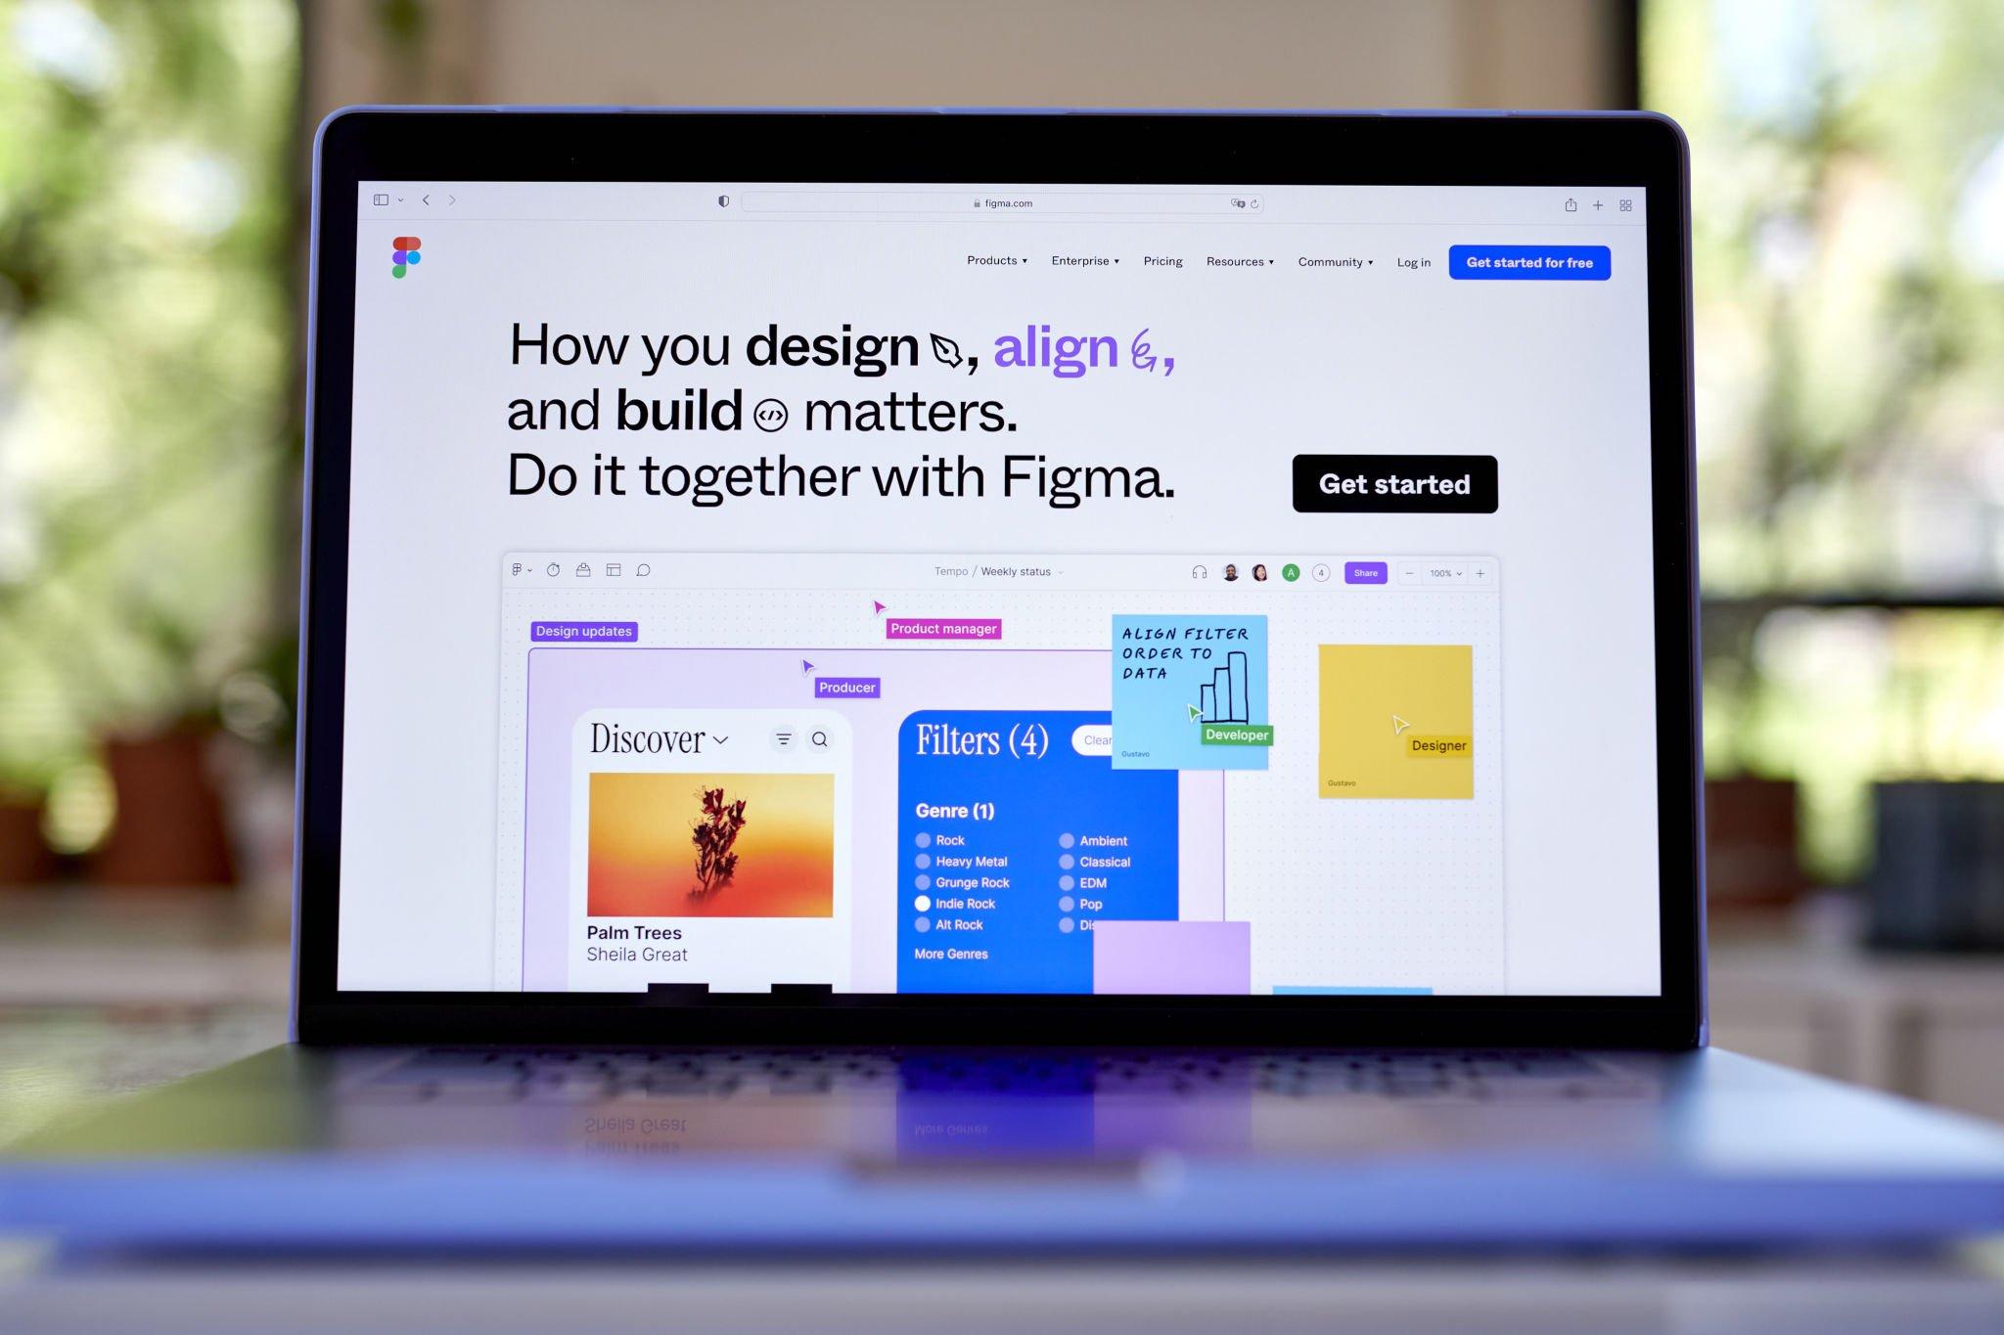Image resolution: width=2004 pixels, height=1335 pixels.
Task: Click the Community menu item
Action: (x=1331, y=261)
